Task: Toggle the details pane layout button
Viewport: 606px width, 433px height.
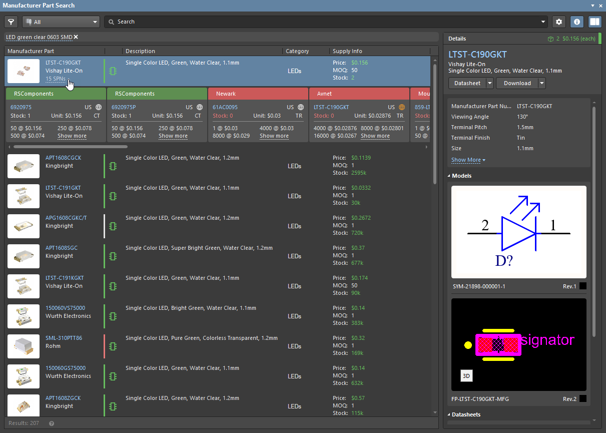Action: click(594, 22)
